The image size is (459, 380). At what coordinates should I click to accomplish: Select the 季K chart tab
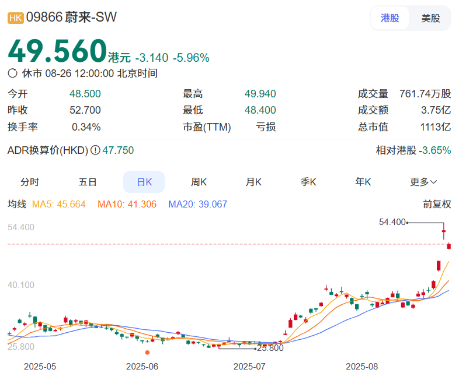308,182
